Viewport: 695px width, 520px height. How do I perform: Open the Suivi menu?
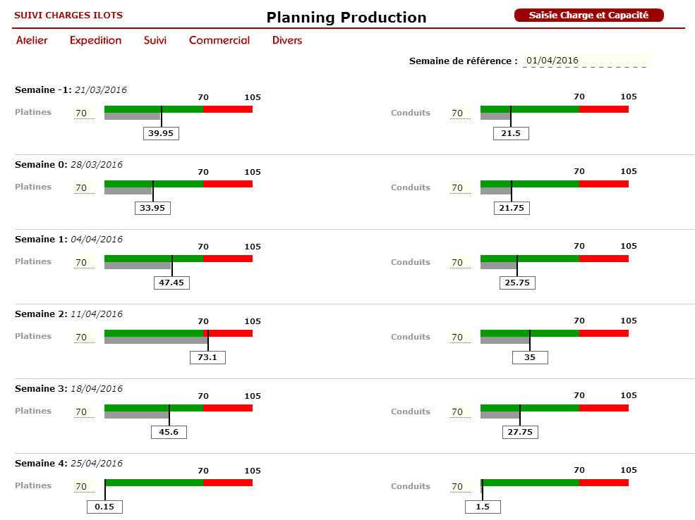tap(155, 41)
